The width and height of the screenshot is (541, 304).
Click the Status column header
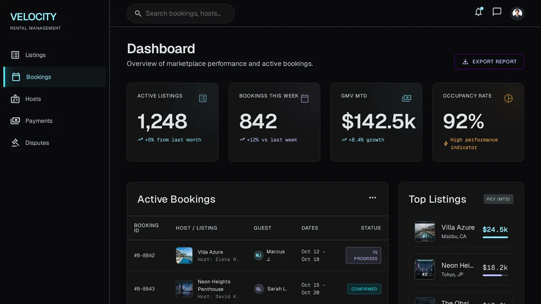click(371, 228)
